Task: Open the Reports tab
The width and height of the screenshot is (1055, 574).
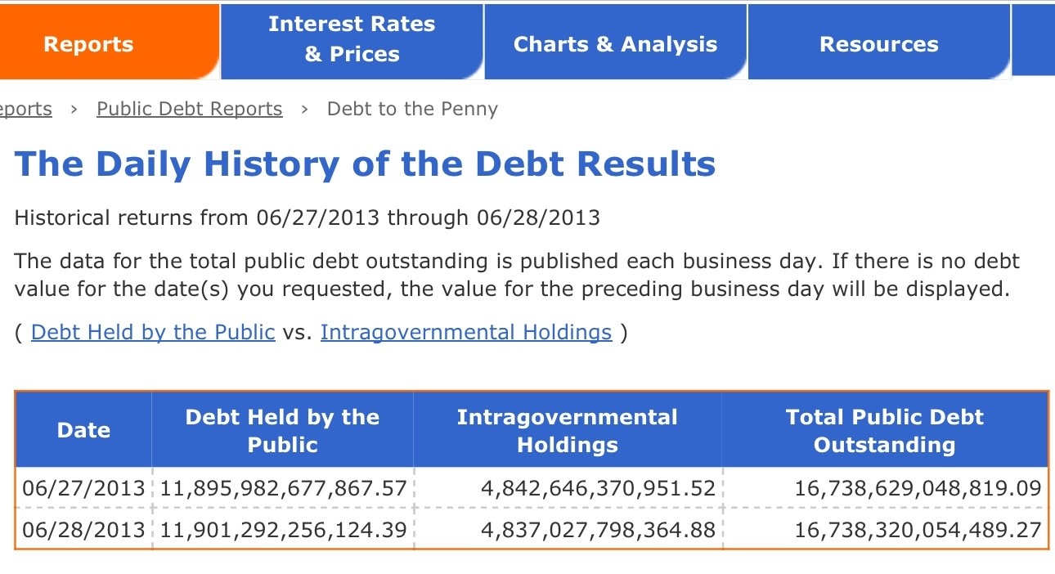Action: coord(88,44)
